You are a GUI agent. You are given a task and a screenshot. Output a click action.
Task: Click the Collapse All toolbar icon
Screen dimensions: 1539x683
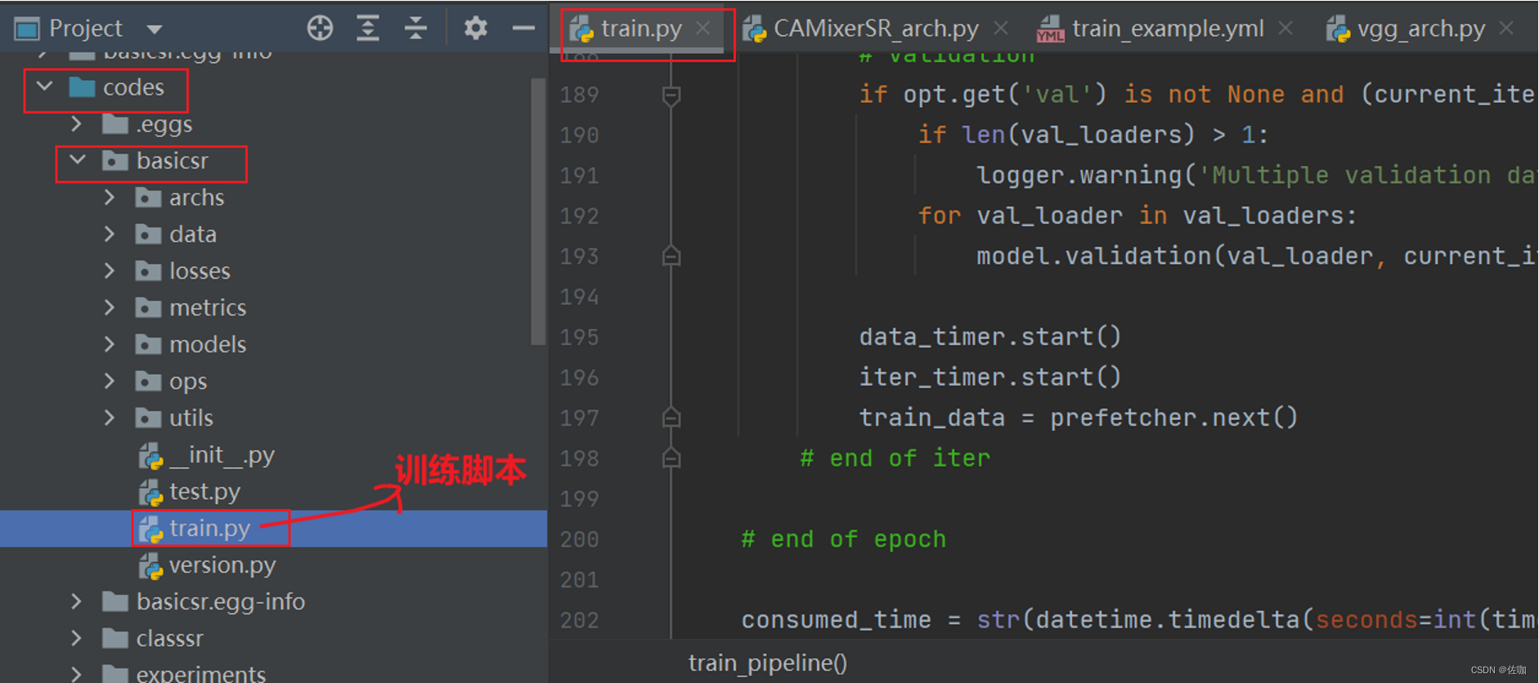click(x=415, y=28)
